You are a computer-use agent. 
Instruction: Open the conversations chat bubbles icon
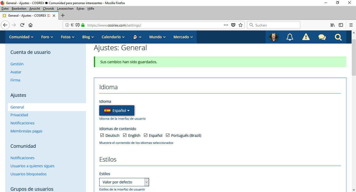322,37
